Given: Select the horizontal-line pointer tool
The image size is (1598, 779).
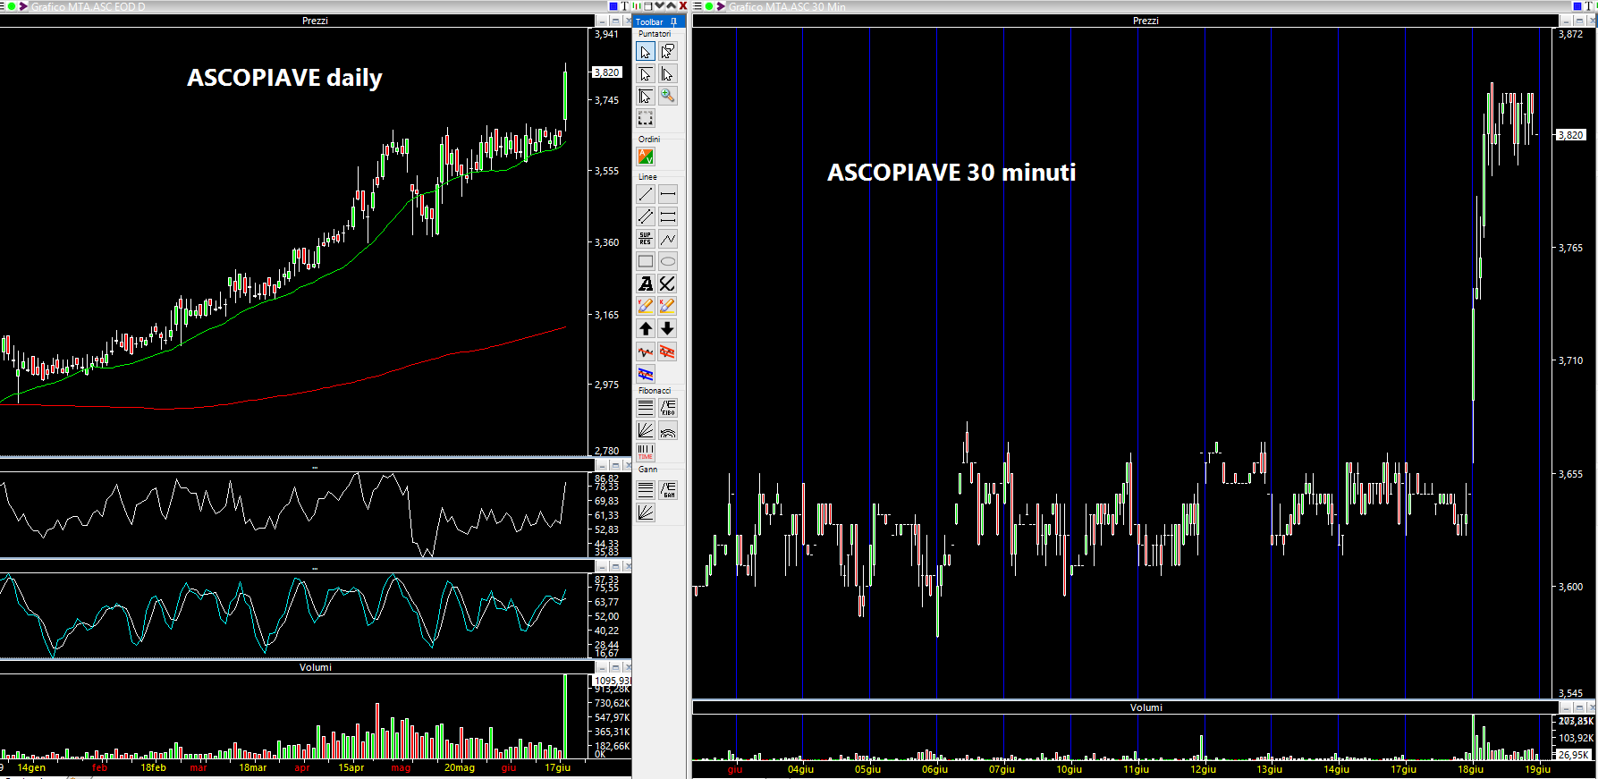Looking at the screenshot, I should [x=646, y=74].
